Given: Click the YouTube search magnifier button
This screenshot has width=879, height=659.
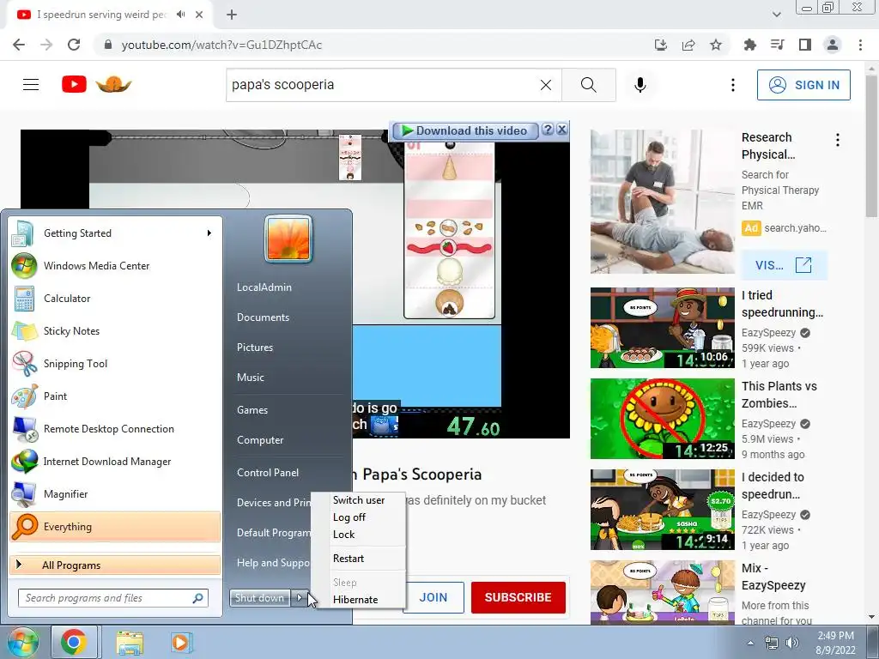Looking at the screenshot, I should pos(589,85).
